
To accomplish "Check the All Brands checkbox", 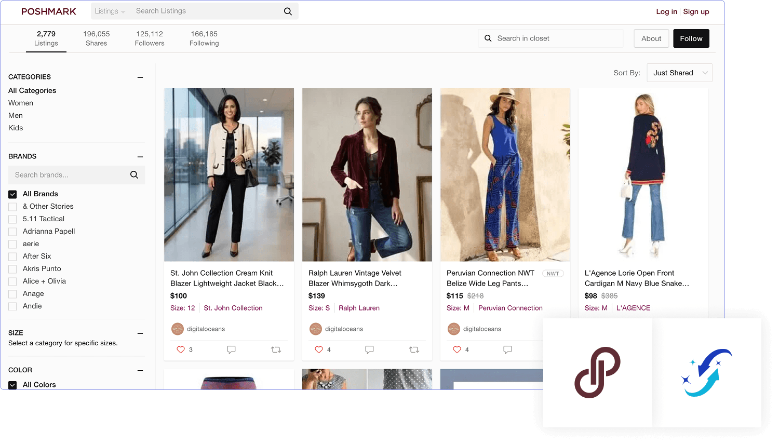I will pos(12,194).
